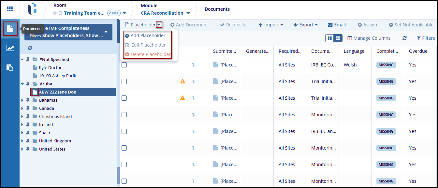
Task: Choose Add Placeholder from menu
Action: point(148,36)
